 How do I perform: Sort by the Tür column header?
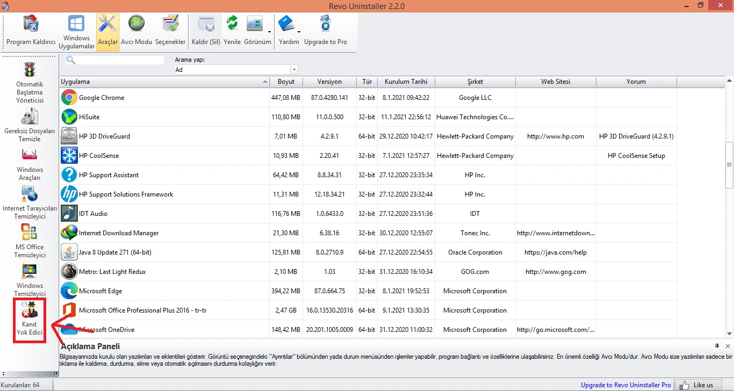tap(367, 82)
